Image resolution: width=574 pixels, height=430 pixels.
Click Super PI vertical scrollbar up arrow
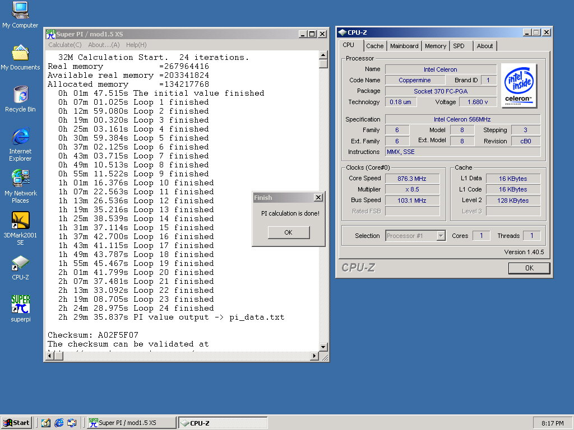tap(323, 55)
